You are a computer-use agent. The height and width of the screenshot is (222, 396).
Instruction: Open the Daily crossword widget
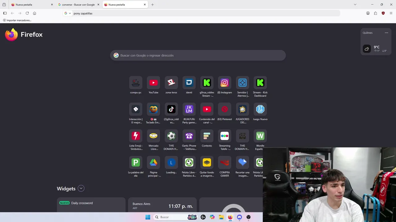tap(91, 205)
